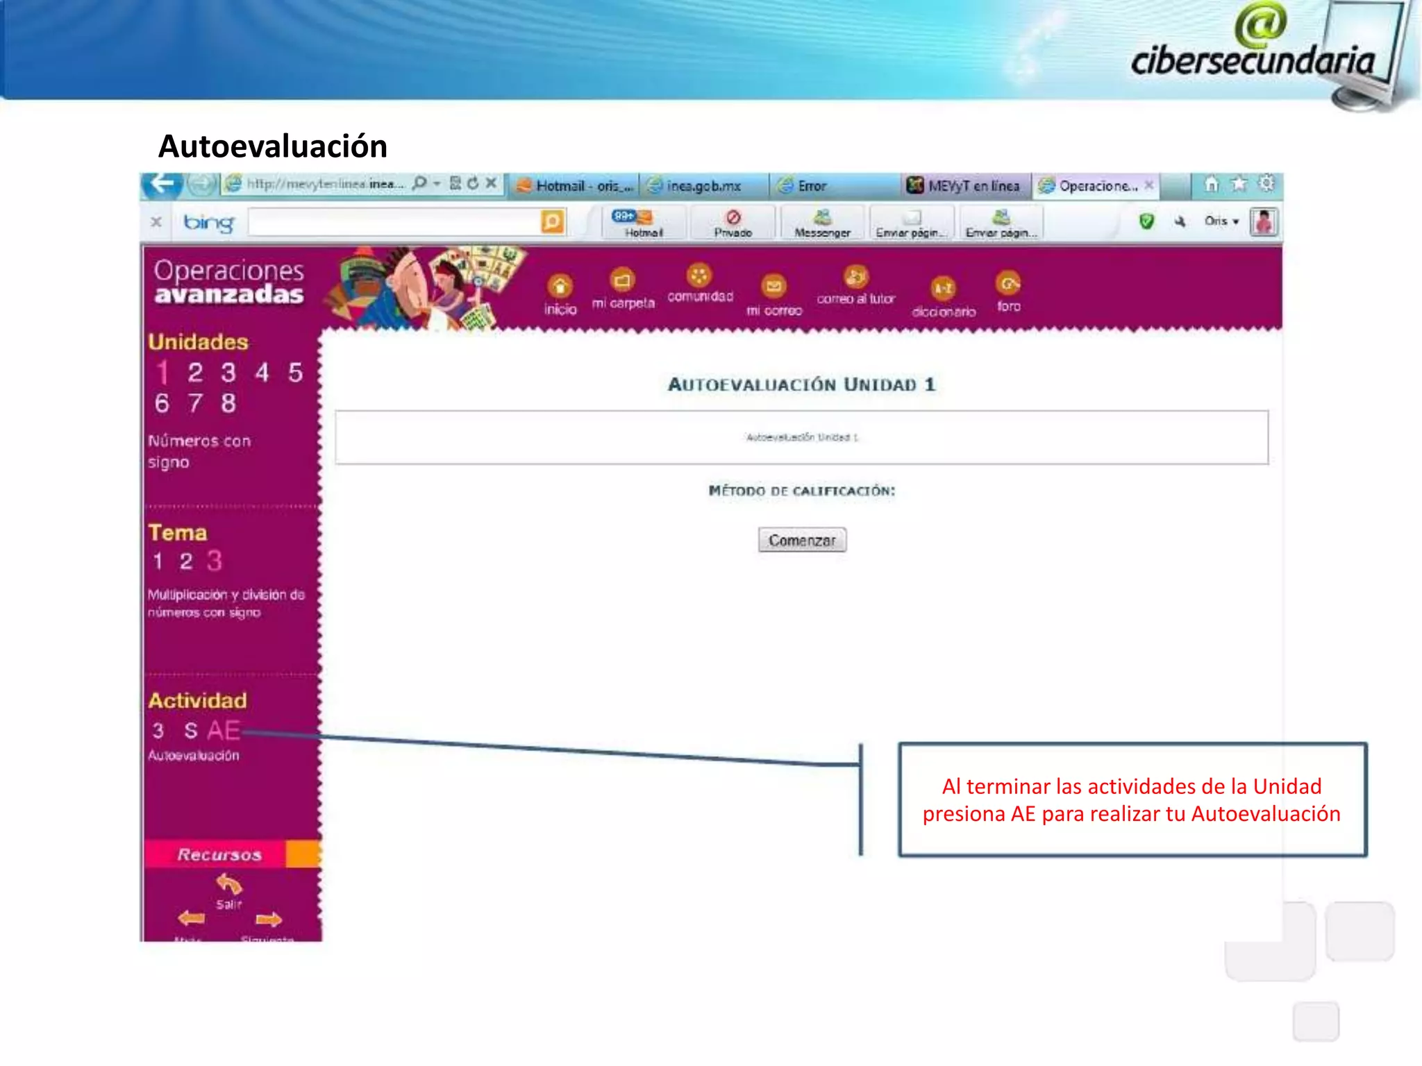Select Unidad 3 in the sidebar
This screenshot has width=1422, height=1066.
228,373
